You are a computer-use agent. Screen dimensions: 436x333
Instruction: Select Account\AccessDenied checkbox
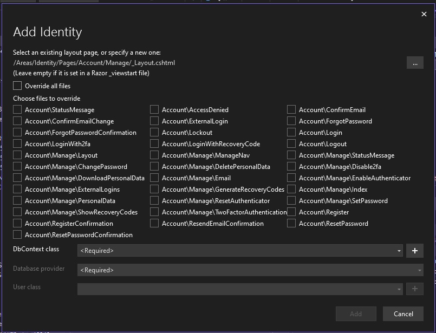click(x=154, y=109)
